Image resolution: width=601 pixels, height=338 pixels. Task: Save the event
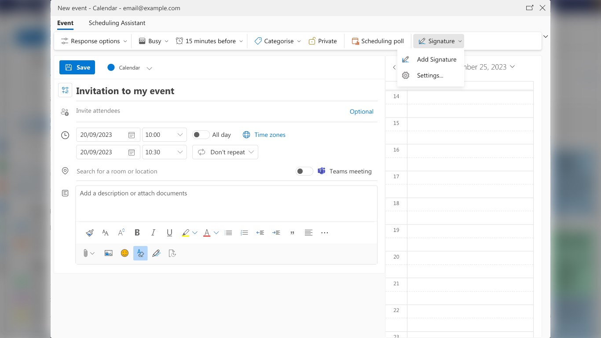coord(77,67)
